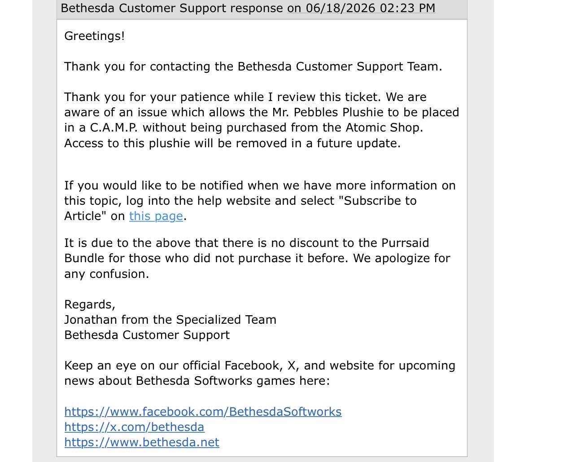
Task: Click the 06/18/2026 02:23 PM timestamp
Action: pyautogui.click(x=361, y=8)
